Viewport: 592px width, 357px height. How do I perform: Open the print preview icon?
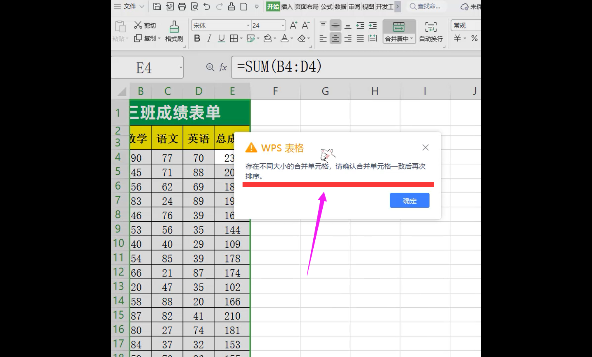coord(194,7)
